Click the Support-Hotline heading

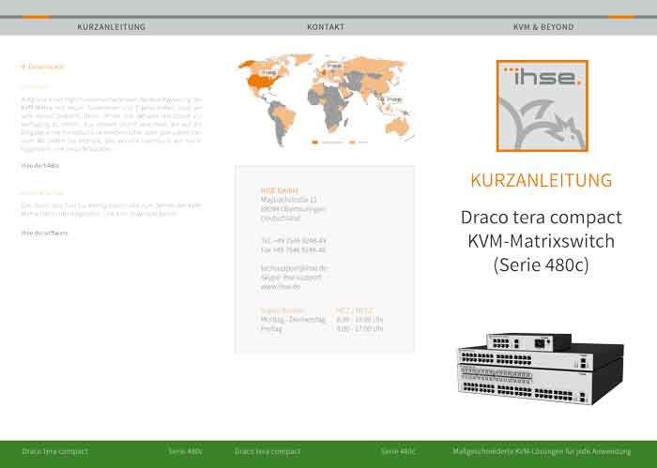pyautogui.click(x=283, y=309)
